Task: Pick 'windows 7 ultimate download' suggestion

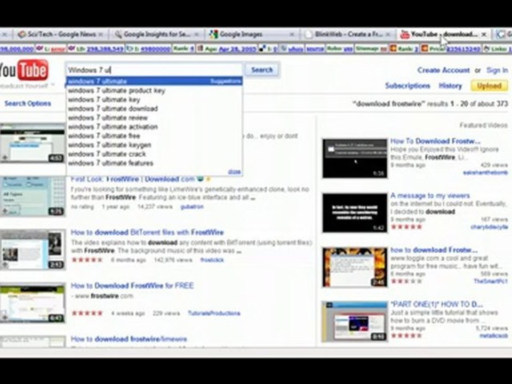Action: (154, 109)
